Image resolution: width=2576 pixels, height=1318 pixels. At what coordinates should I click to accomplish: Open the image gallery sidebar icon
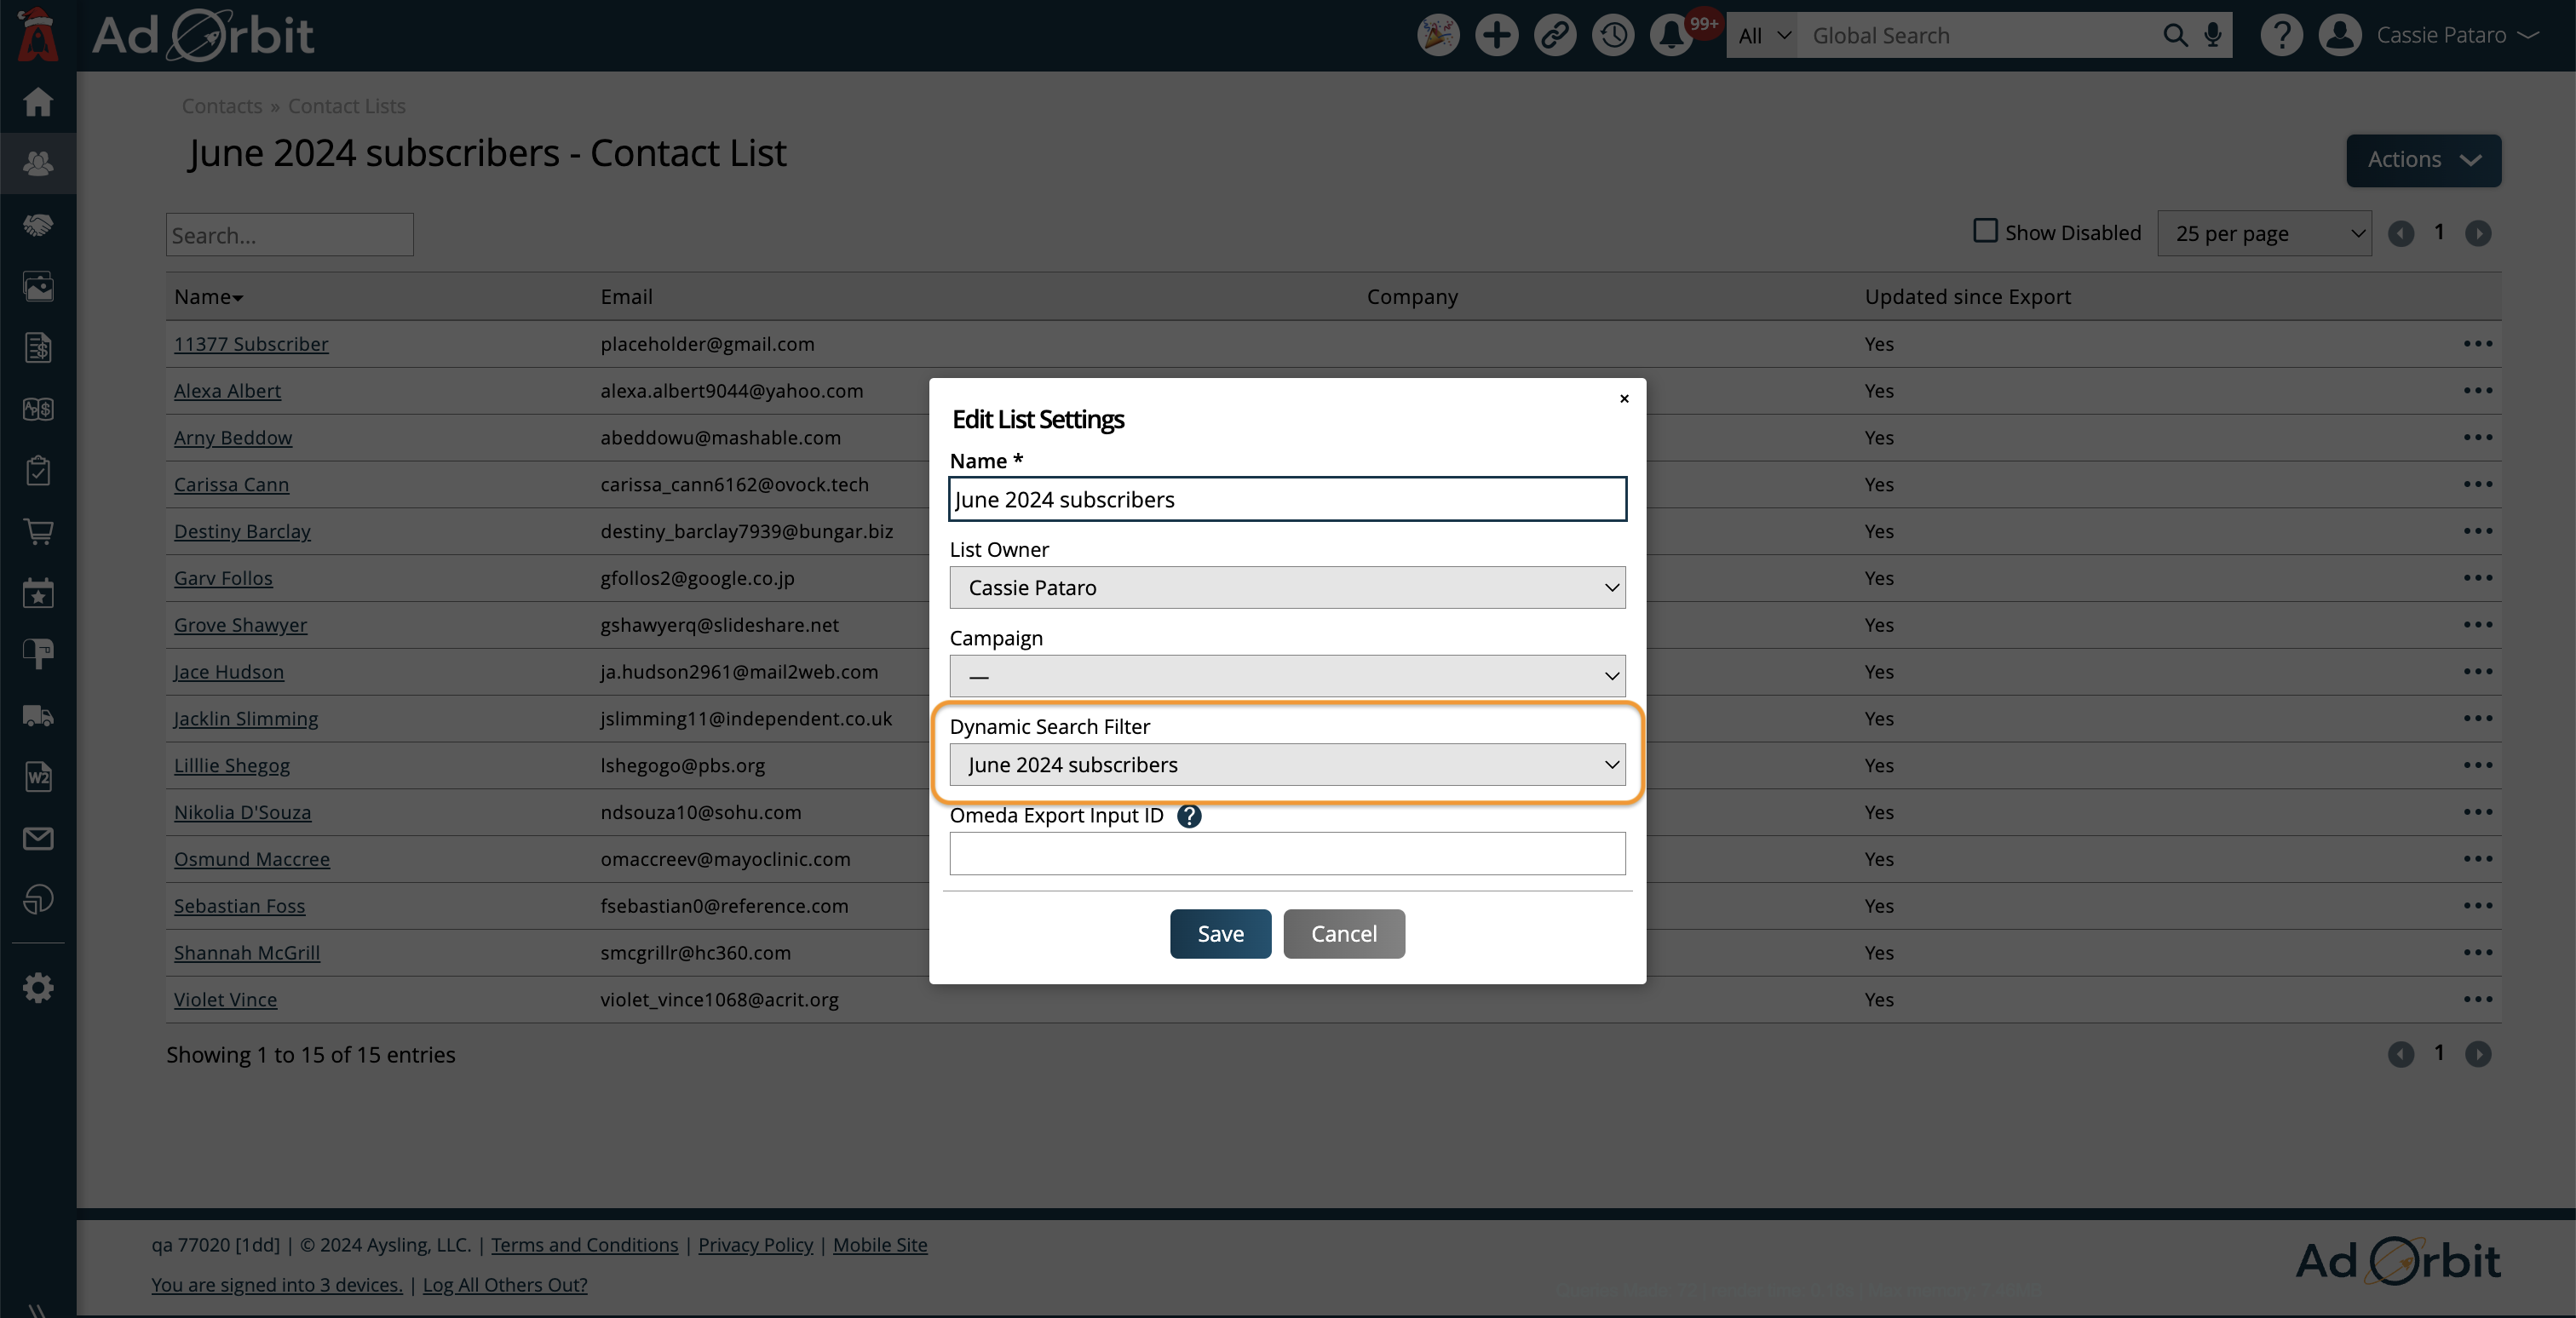click(x=38, y=287)
